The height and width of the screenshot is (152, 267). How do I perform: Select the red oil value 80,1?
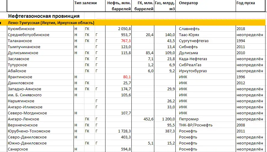pyautogui.click(x=127, y=77)
